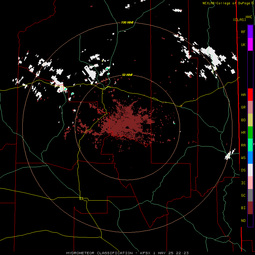Click the RF purple legend swatch

250,32
